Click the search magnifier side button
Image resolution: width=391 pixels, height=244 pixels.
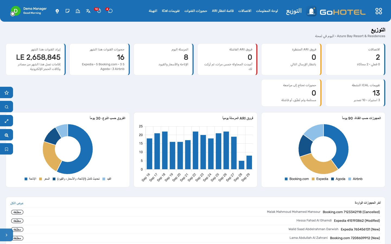(7, 107)
